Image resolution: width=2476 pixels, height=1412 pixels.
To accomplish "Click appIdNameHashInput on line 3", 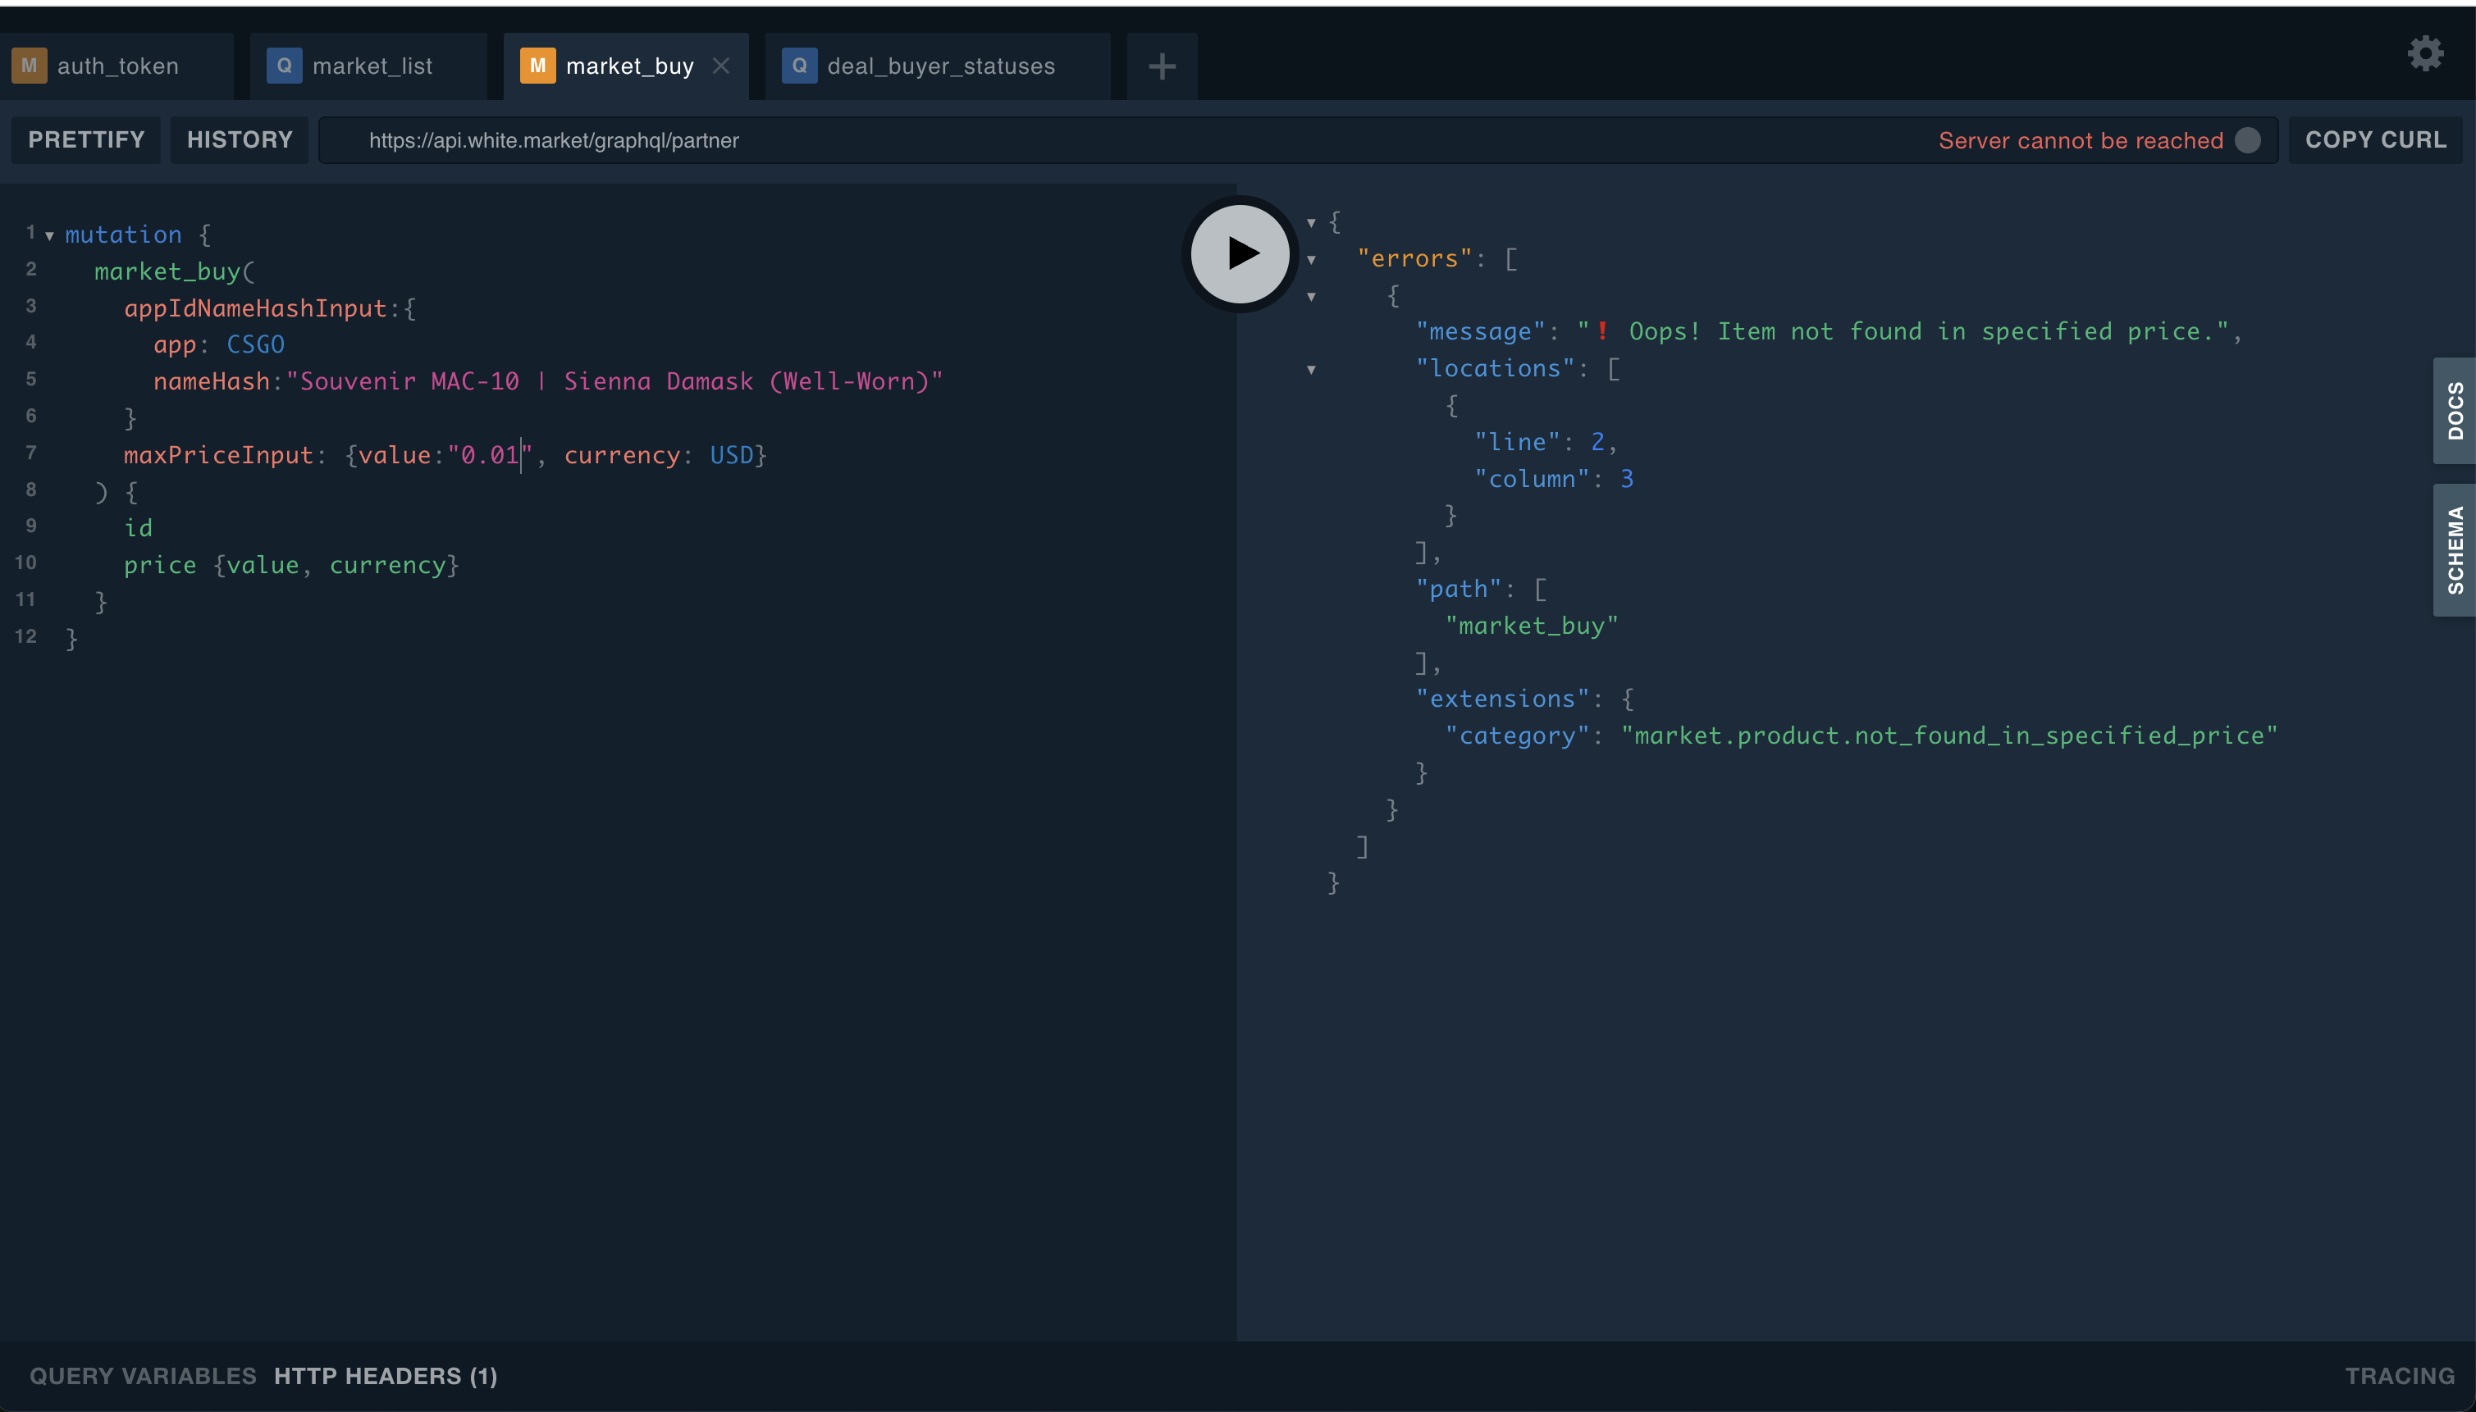I will point(255,308).
